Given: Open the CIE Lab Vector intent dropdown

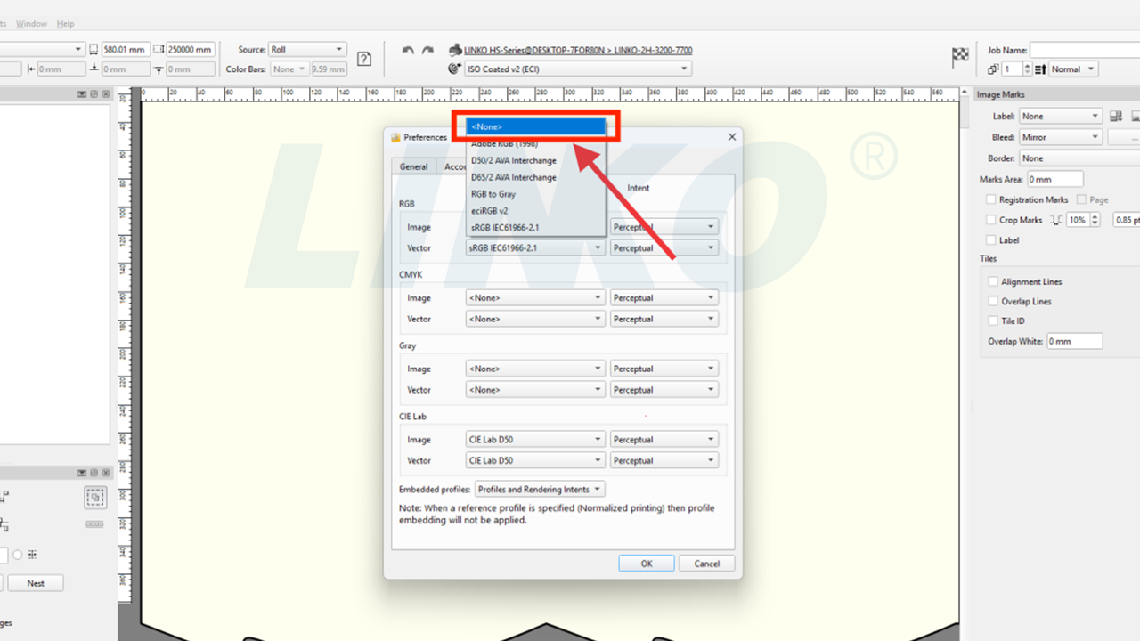Looking at the screenshot, I should 664,460.
